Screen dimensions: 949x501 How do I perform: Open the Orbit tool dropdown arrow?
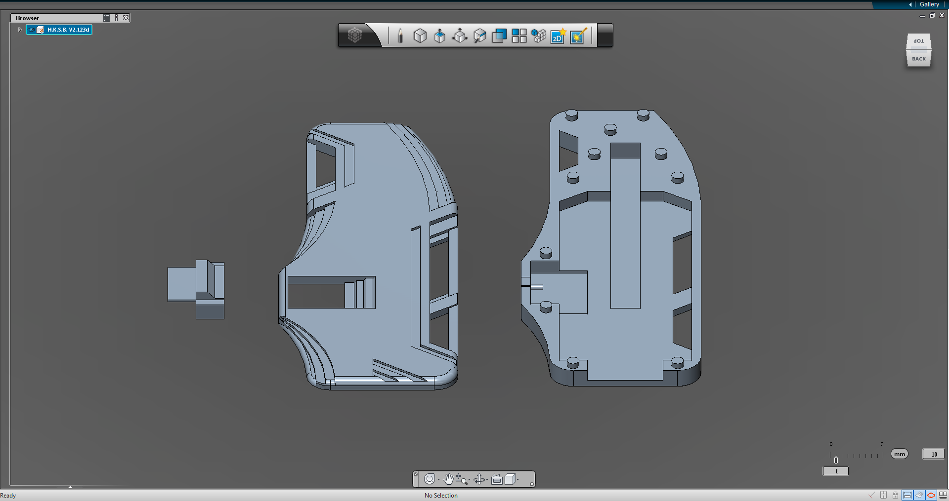(x=487, y=479)
